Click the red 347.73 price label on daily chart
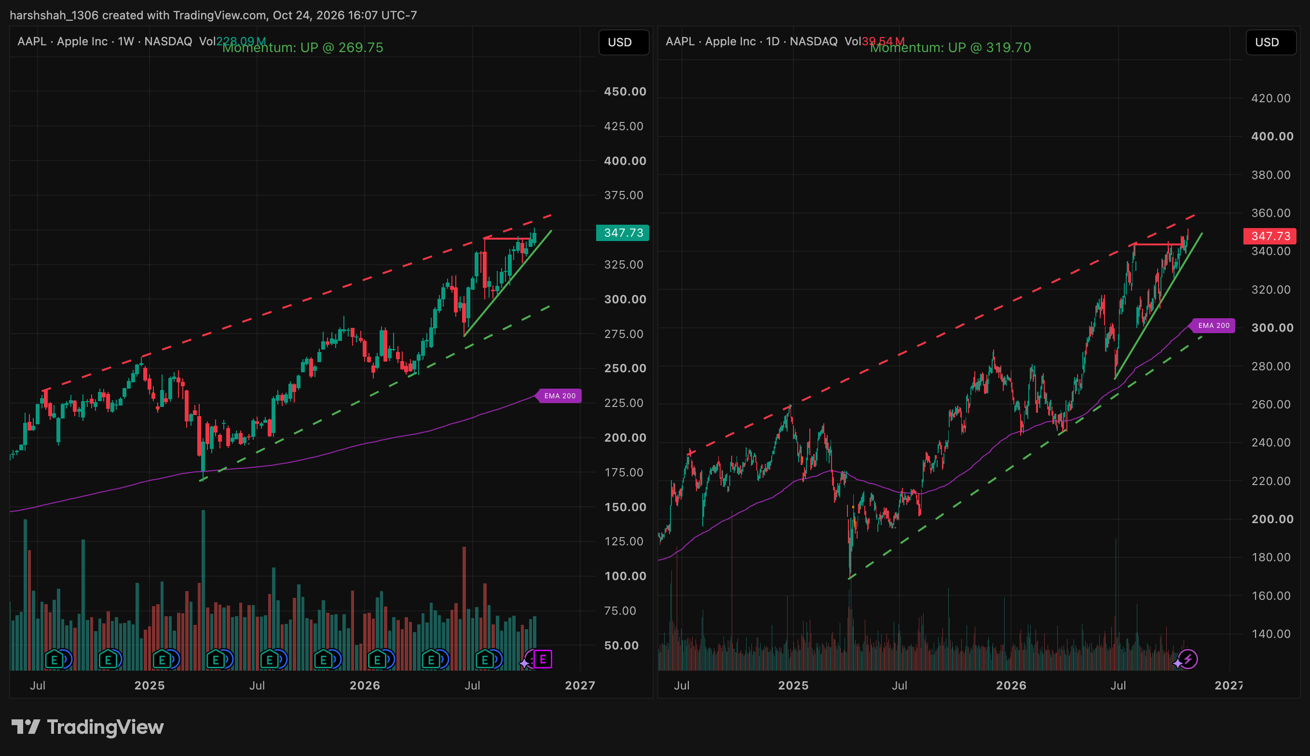Image resolution: width=1310 pixels, height=756 pixels. [1270, 236]
